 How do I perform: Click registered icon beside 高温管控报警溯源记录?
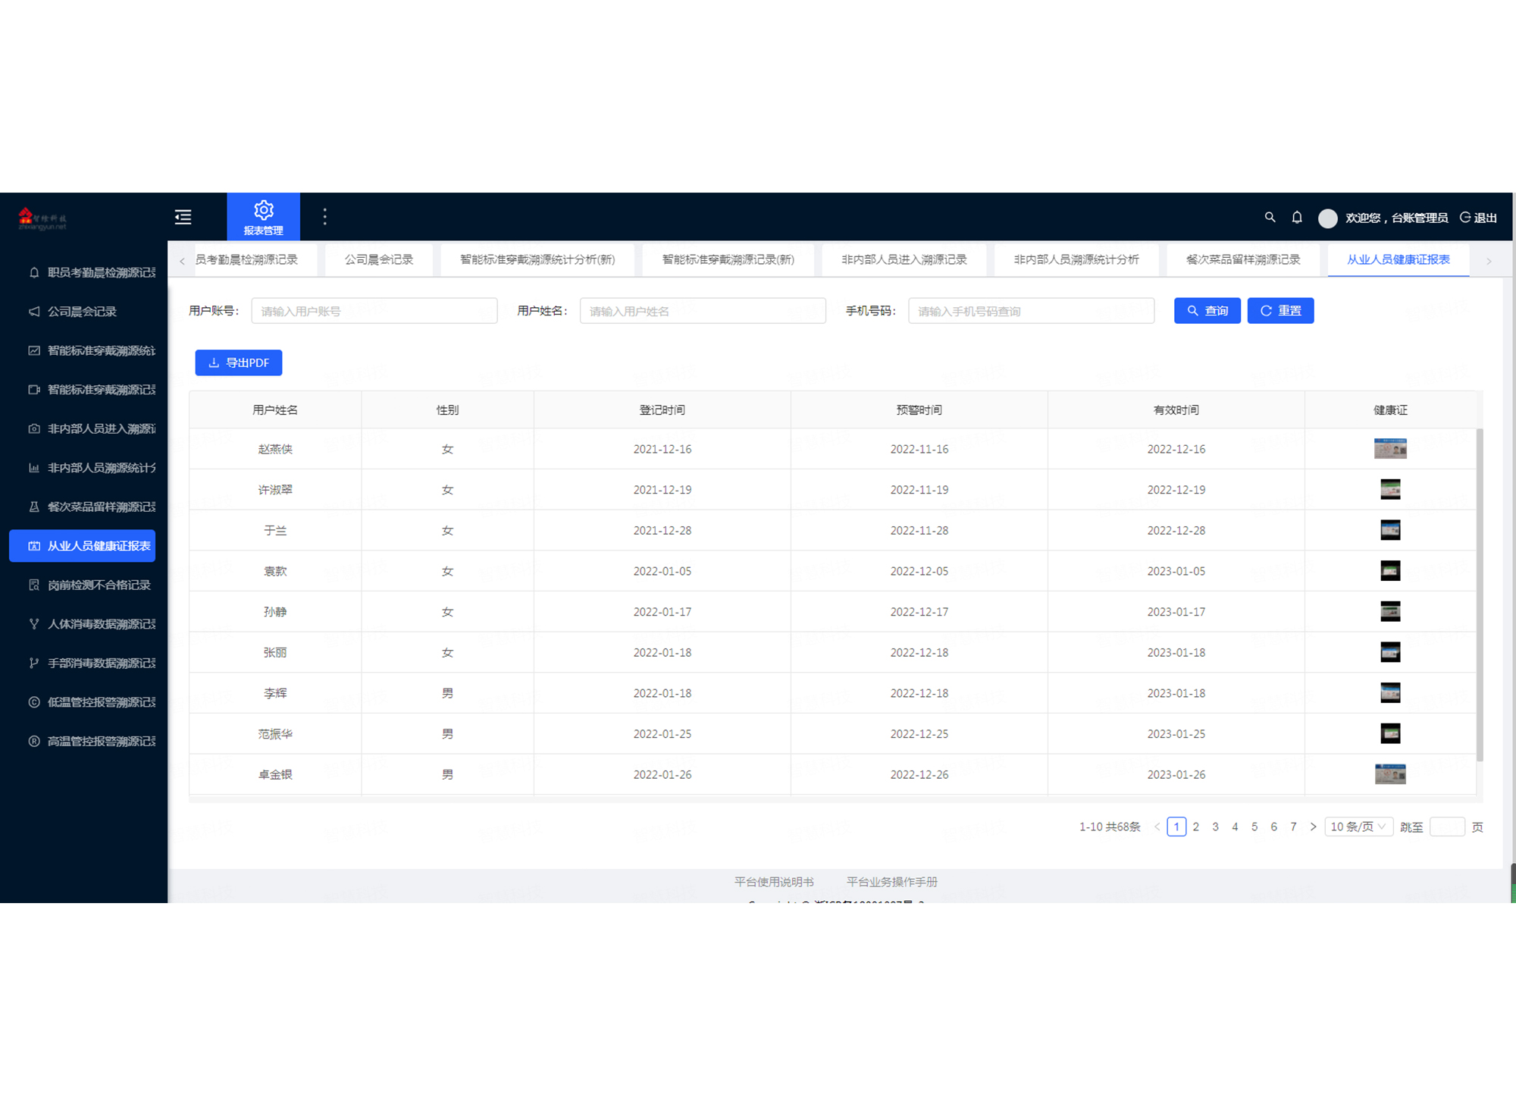(34, 741)
